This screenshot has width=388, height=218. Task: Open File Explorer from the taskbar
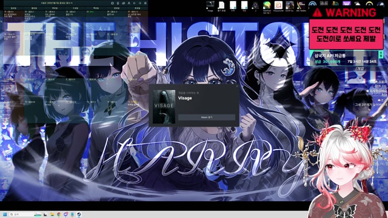pyautogui.click(x=52, y=214)
